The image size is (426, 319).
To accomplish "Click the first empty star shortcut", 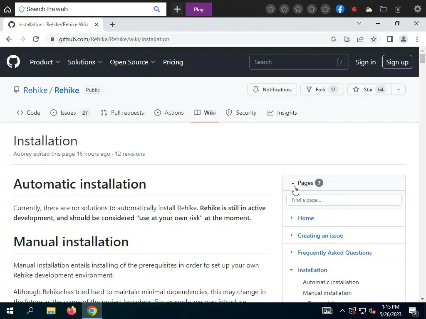I will 270,9.
